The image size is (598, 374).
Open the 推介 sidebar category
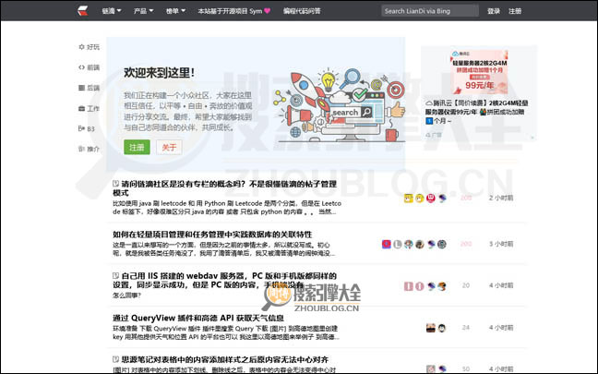tap(91, 149)
